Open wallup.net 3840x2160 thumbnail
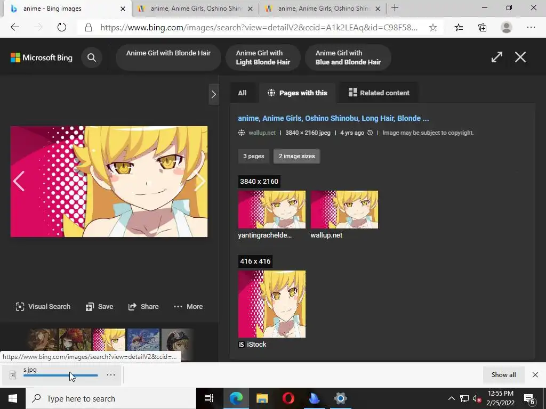Viewport: 546px width, 409px height. pyautogui.click(x=344, y=209)
